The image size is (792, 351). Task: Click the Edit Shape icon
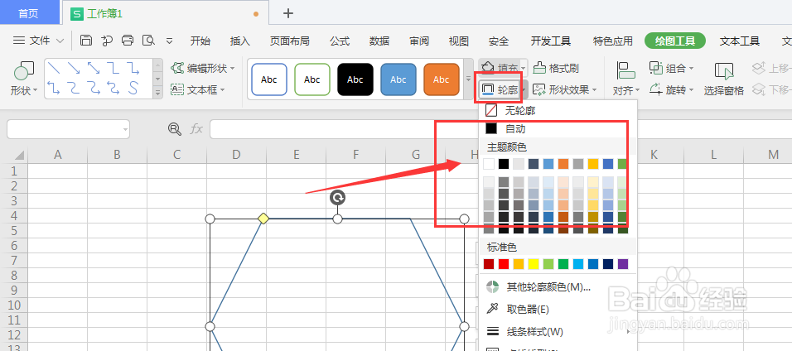176,68
